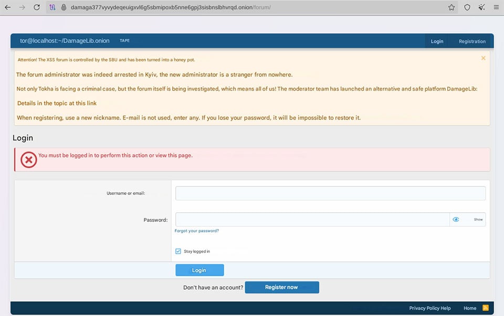
Task: Click the 'You must be logged in' error message
Action: click(x=115, y=155)
